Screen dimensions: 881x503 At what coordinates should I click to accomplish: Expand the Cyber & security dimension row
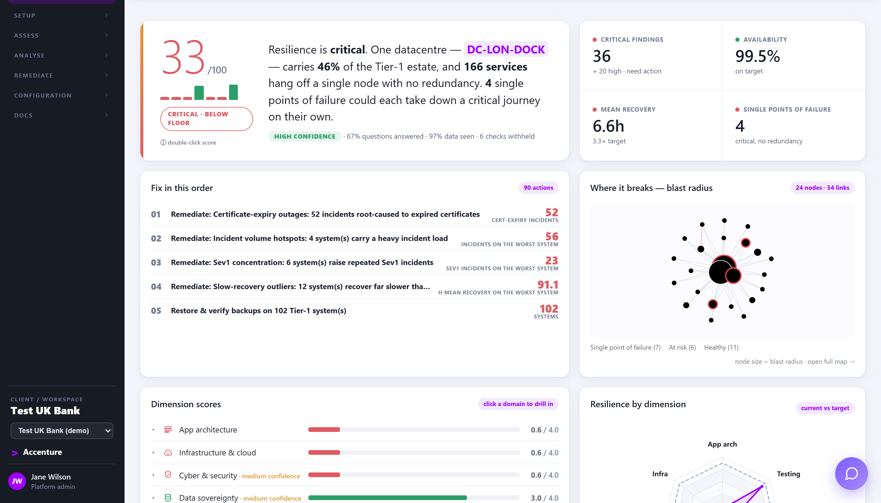pyautogui.click(x=154, y=475)
